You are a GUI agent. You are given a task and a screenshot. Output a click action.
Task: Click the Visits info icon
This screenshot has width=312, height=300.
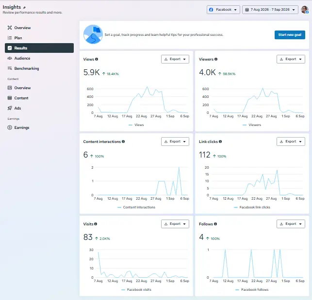(x=96, y=224)
